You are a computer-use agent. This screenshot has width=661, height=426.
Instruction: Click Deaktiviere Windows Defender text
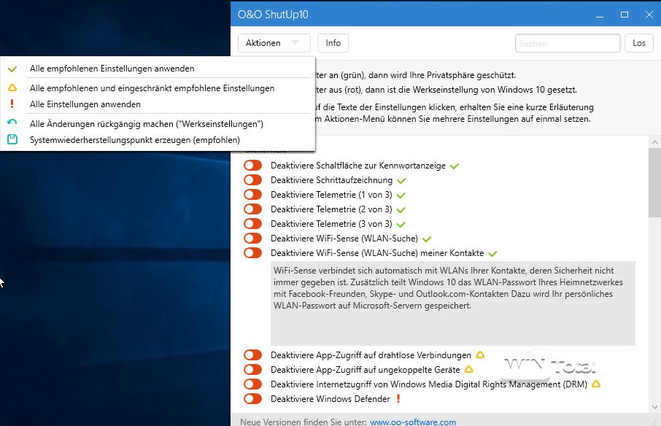(x=330, y=398)
